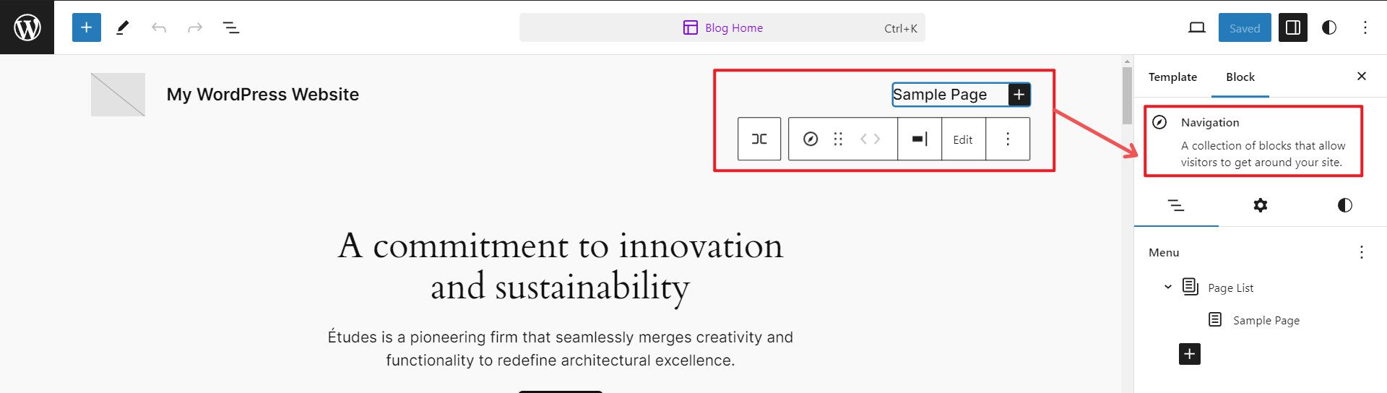The height and width of the screenshot is (393, 1387).
Task: Click the block drag handle dots
Action: point(838,139)
